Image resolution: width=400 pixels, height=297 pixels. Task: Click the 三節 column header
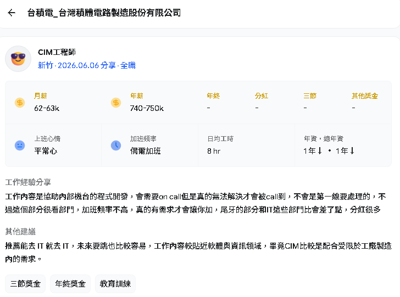(x=310, y=96)
